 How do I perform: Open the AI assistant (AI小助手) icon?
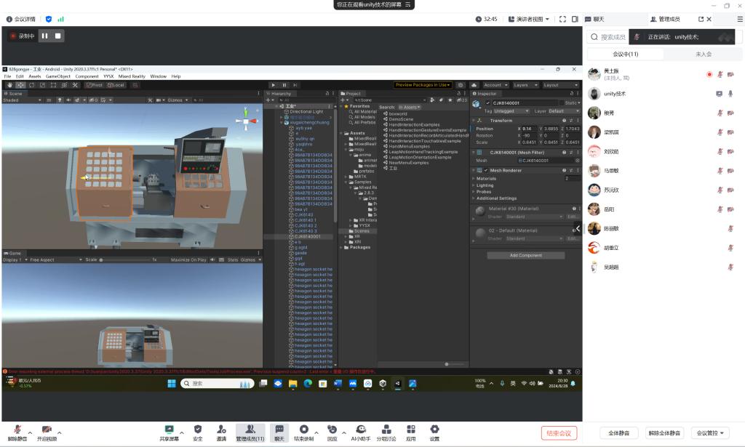(362, 430)
